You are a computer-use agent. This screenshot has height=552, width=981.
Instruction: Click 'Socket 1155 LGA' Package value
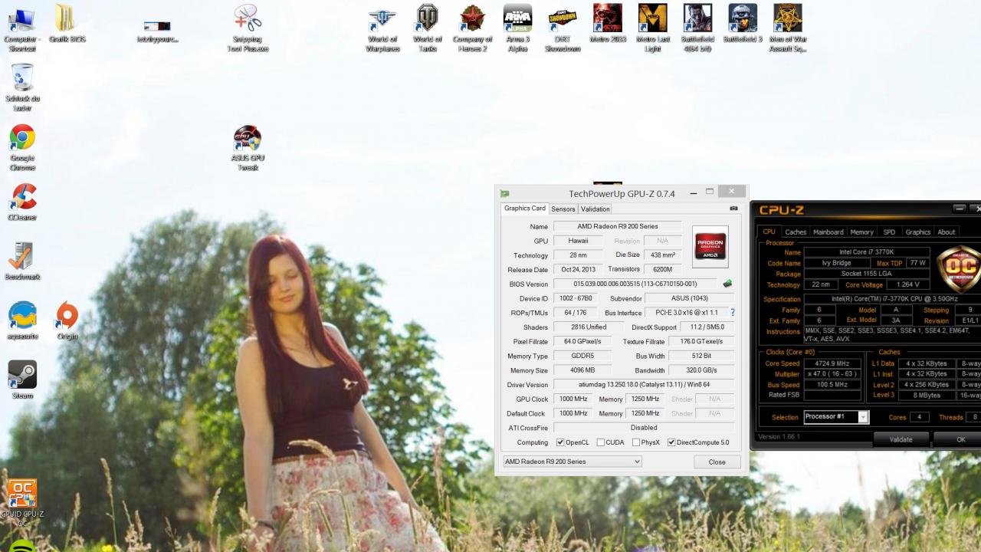click(x=866, y=274)
